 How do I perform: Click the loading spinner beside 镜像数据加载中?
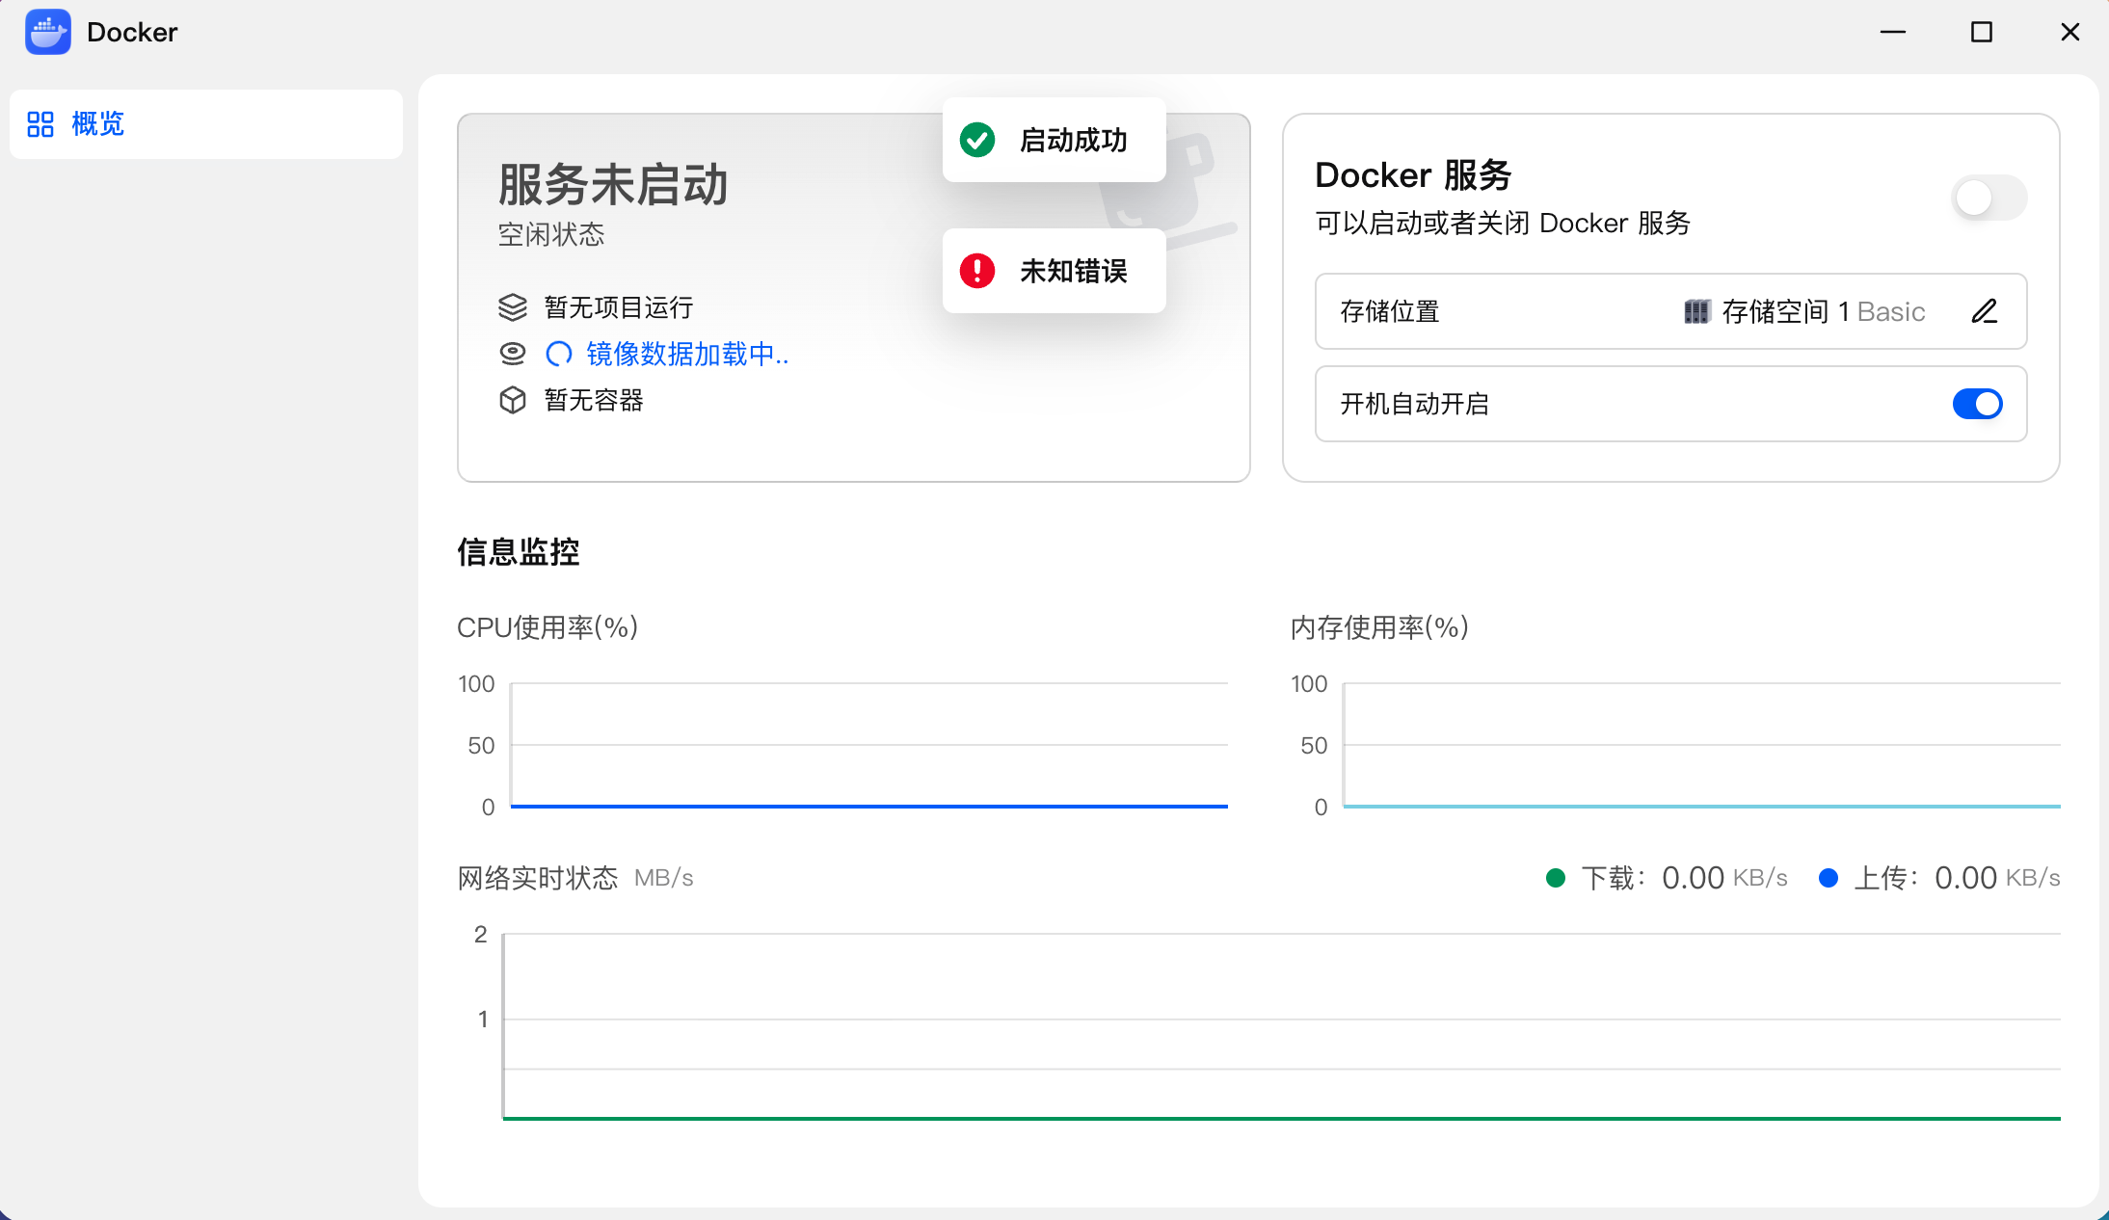(x=559, y=354)
